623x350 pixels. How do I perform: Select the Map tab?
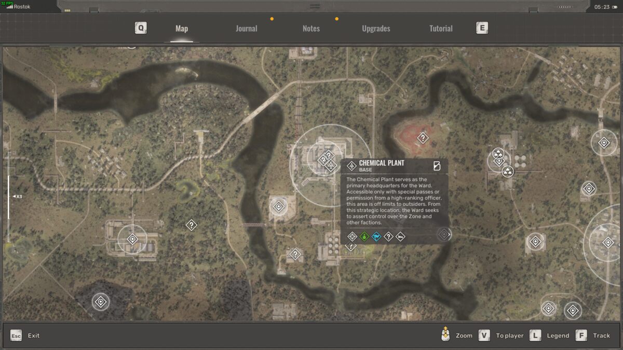pyautogui.click(x=182, y=29)
